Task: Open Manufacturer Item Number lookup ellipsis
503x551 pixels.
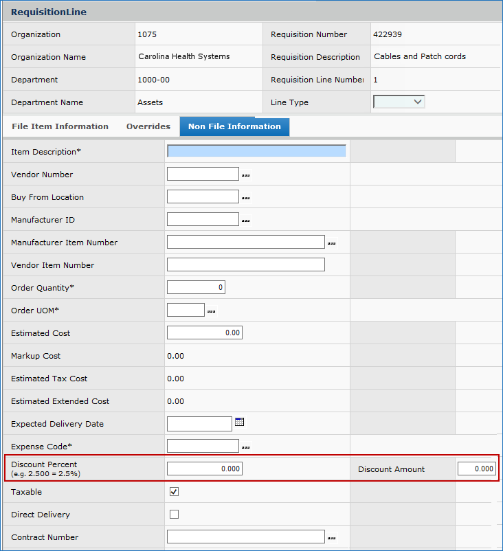Action: pyautogui.click(x=331, y=243)
